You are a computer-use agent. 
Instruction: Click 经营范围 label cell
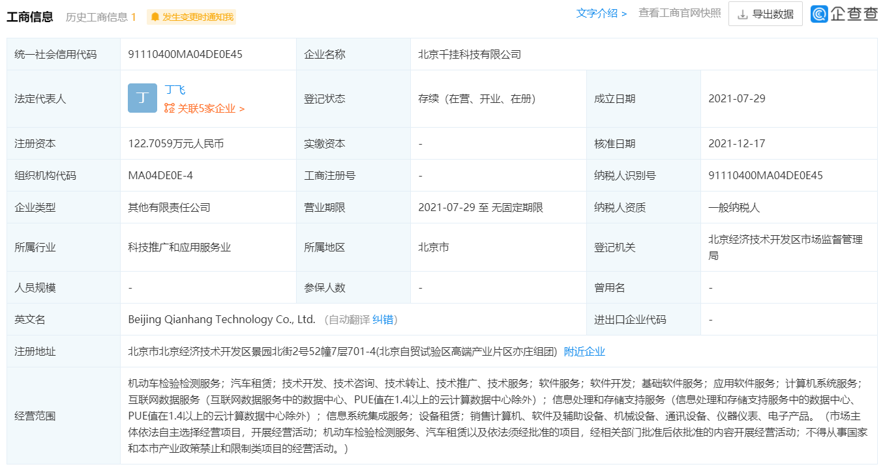(x=63, y=416)
